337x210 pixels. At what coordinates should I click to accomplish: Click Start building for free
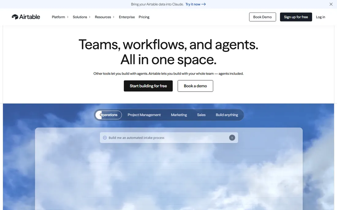coord(148,86)
